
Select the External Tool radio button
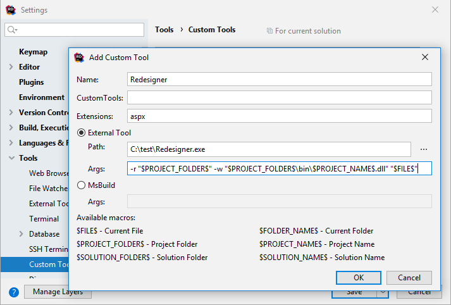[x=82, y=133]
